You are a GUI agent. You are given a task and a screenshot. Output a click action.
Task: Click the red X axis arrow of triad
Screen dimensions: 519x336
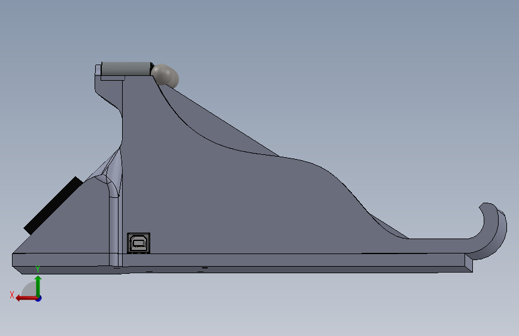coord(26,298)
